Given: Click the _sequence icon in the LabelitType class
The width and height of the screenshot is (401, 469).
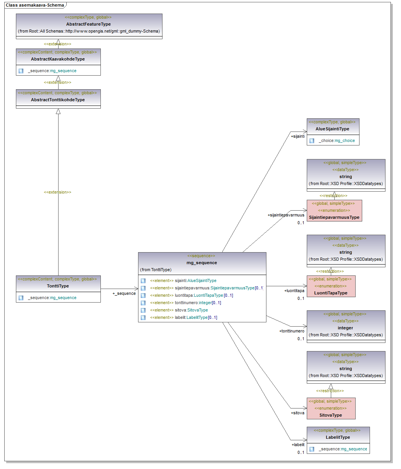Looking at the screenshot, I should pos(312,449).
